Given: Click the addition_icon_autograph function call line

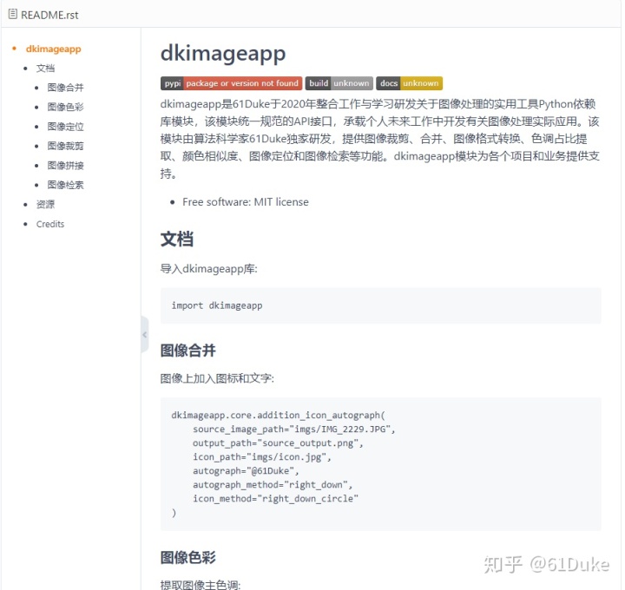Looking at the screenshot, I should (x=279, y=416).
